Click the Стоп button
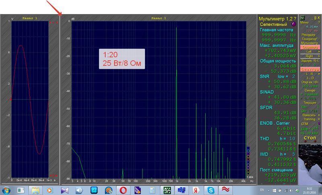Viewport: 322px width, 195px height. [310, 138]
